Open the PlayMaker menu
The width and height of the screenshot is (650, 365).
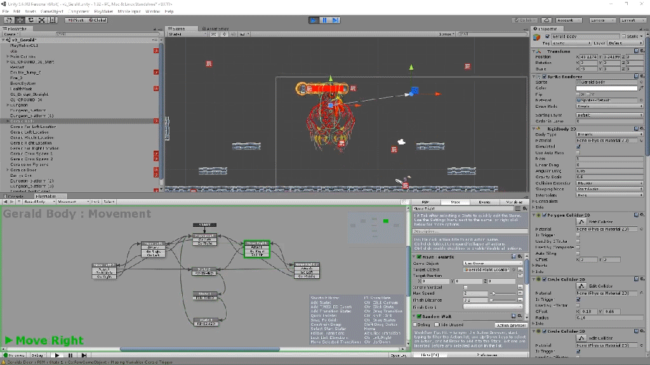[103, 11]
